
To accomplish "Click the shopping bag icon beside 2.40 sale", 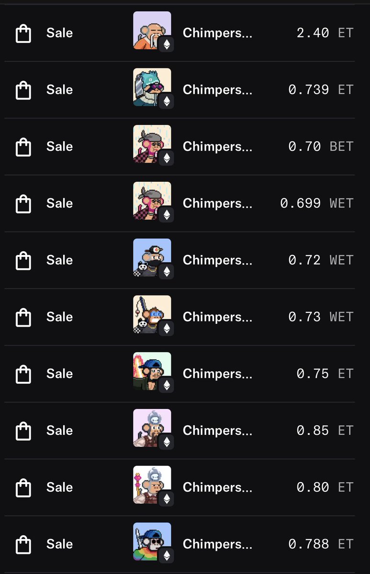I will click(x=23, y=33).
